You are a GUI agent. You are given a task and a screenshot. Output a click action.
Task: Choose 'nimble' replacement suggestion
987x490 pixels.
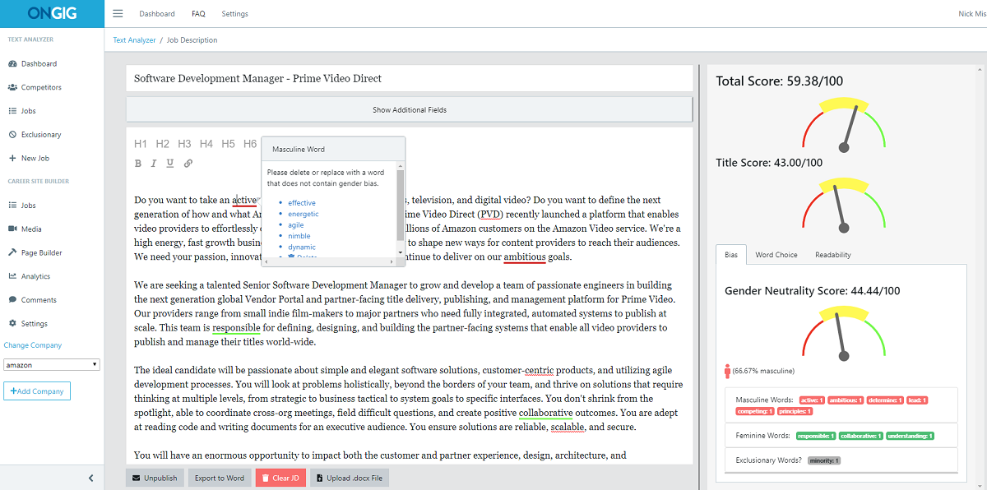[299, 236]
